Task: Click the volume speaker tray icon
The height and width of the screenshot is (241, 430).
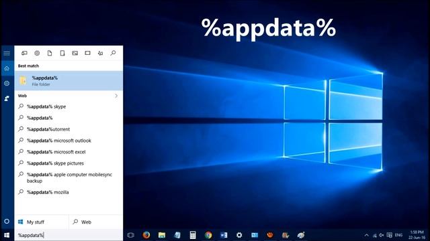Action: point(382,235)
